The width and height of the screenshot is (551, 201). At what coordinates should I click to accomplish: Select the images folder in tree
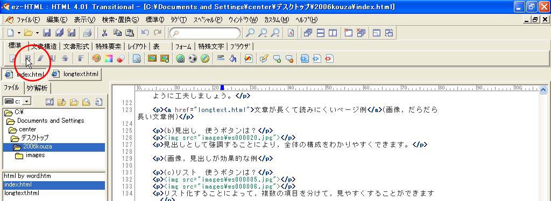point(35,155)
